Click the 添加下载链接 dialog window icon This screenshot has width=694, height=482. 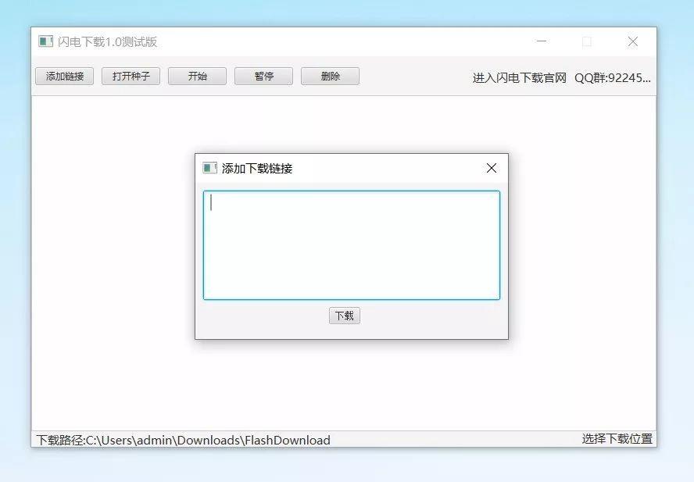coord(209,168)
